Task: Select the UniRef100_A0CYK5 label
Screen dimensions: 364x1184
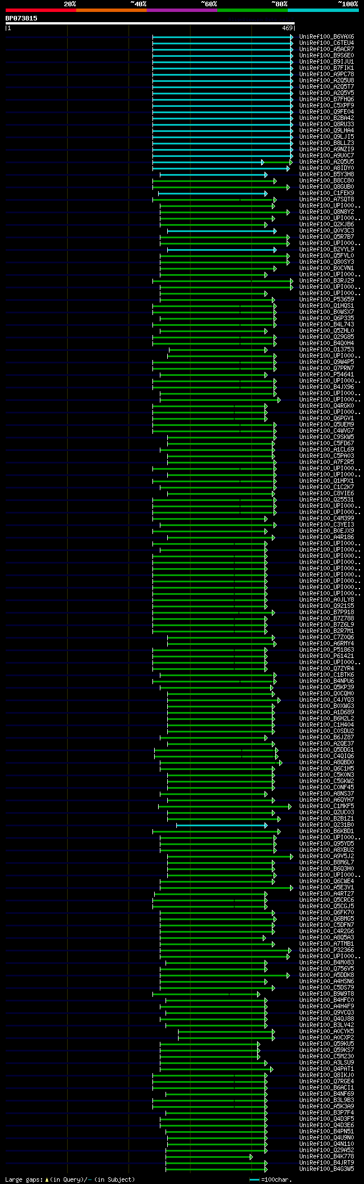Action: [x=326, y=1032]
